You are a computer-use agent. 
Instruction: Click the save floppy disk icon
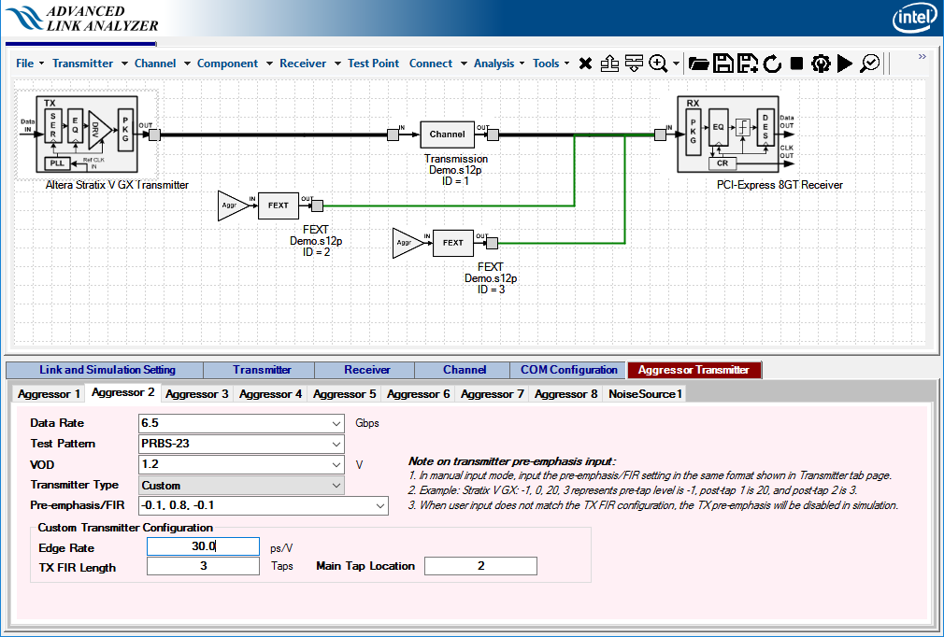[722, 64]
